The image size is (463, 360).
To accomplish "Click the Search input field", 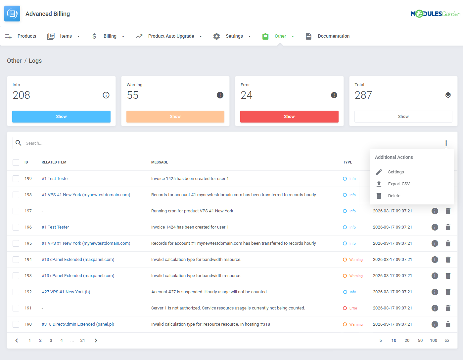I will [x=56, y=143].
